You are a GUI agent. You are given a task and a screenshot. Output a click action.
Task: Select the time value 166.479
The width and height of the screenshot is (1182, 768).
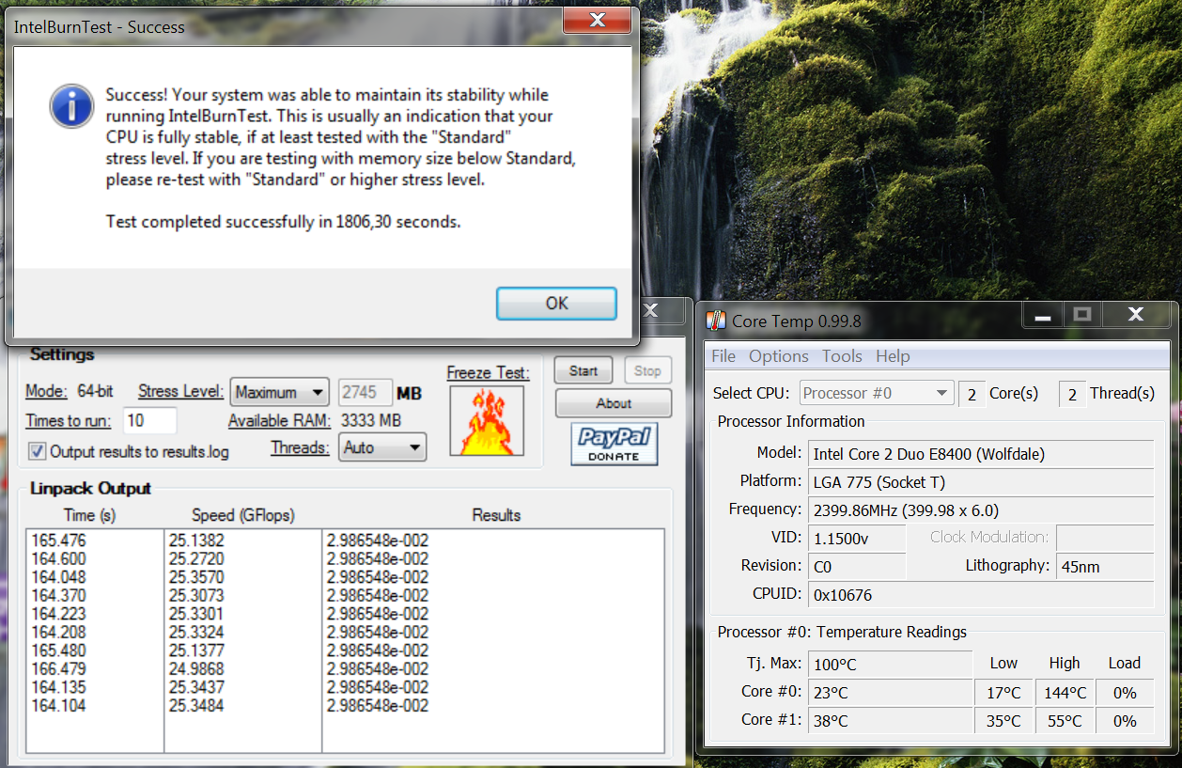58,669
